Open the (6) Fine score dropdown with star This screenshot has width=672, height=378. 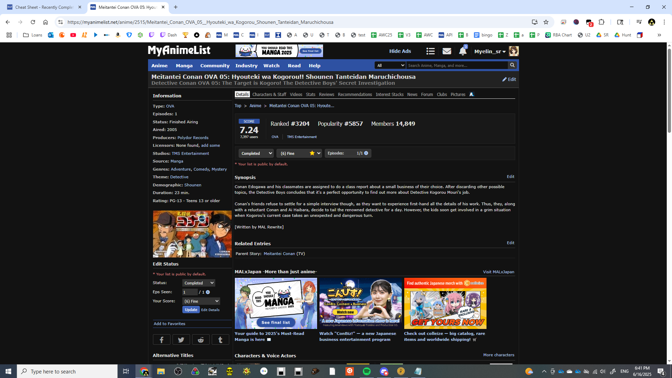pyautogui.click(x=299, y=153)
